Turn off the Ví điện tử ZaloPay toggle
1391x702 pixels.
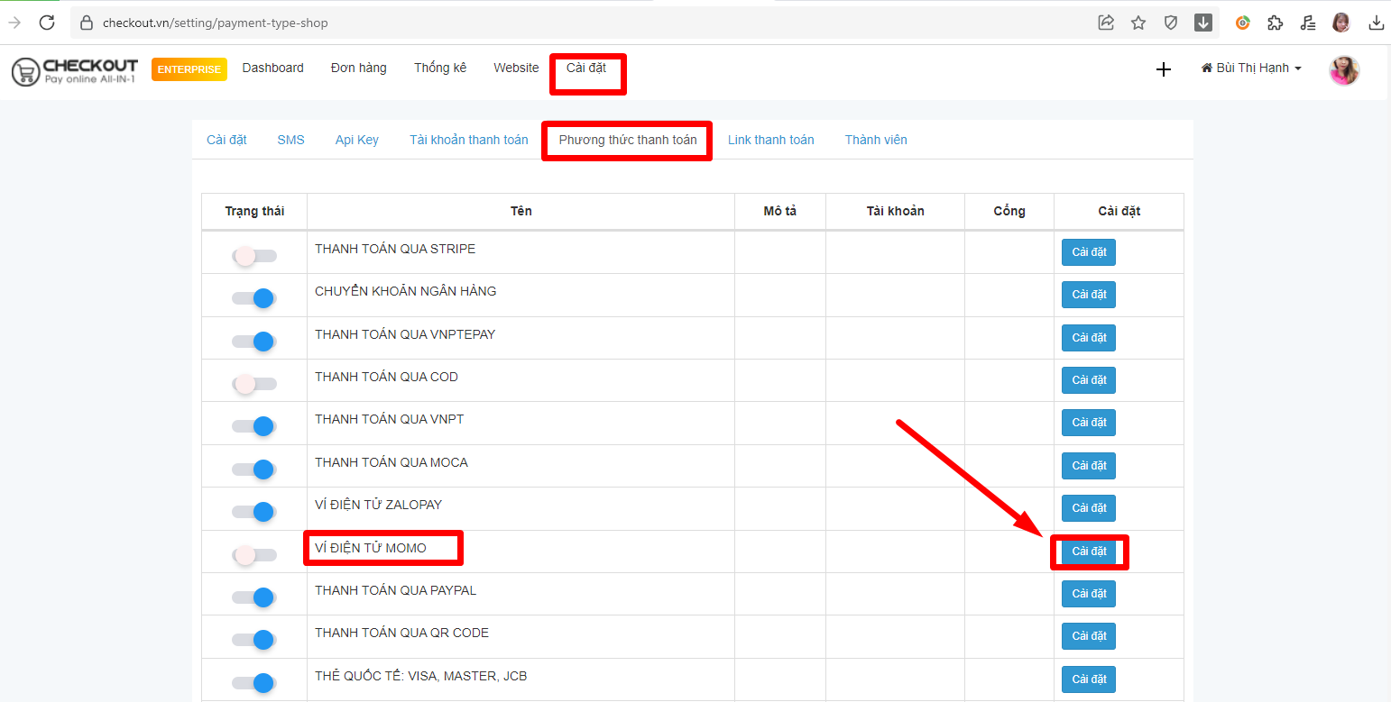[x=254, y=512]
